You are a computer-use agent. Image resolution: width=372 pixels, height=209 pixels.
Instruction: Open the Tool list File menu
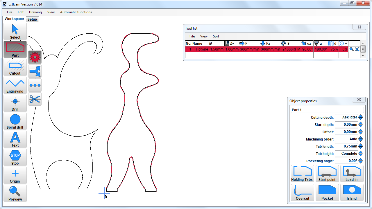[192, 36]
